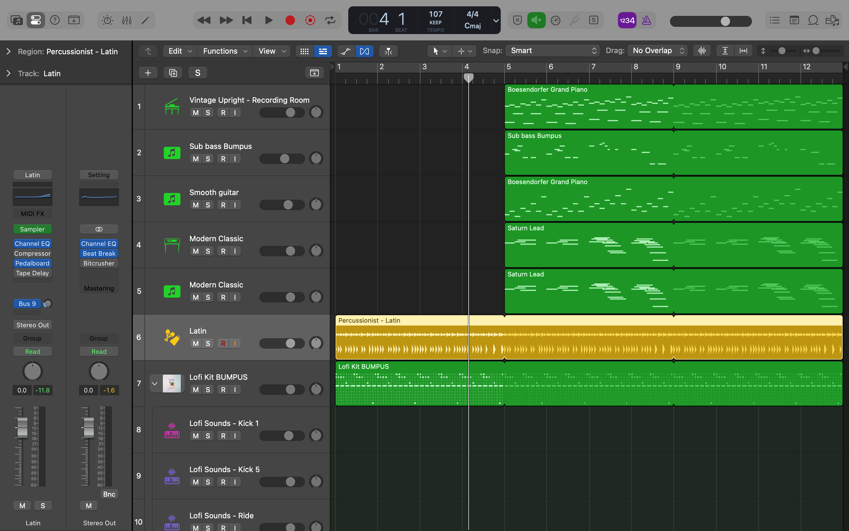Collapse the Lofi Kit BUMPUS track stack
Image resolution: width=849 pixels, height=531 pixels.
(x=154, y=384)
